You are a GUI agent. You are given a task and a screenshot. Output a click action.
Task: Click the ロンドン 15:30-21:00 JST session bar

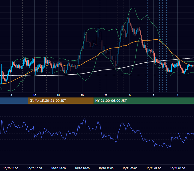point(60,101)
